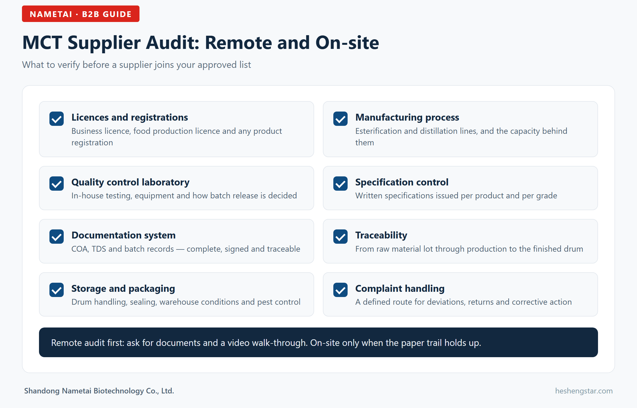Click the 'Traceability' title
Screen dimensions: 637x408
(381, 235)
